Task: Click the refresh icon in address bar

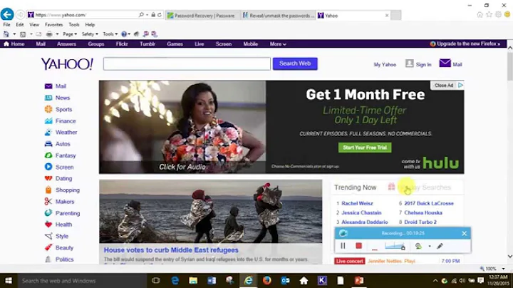Action: click(160, 15)
